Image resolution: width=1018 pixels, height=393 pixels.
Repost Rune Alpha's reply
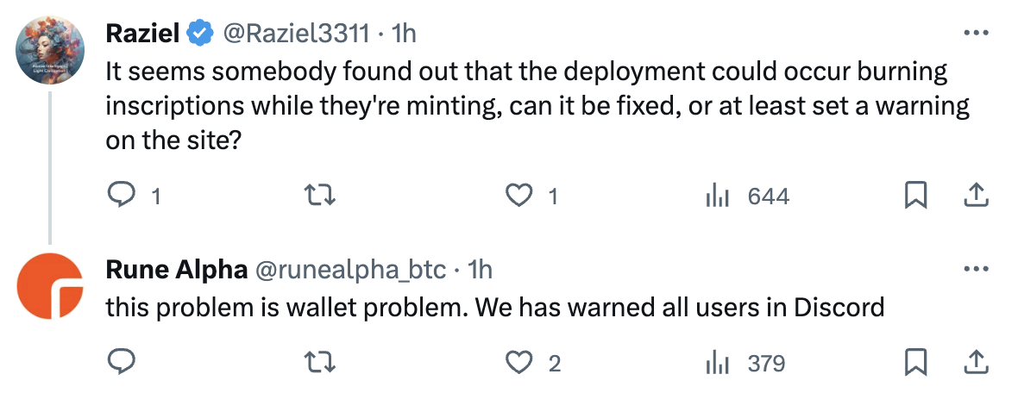(x=322, y=363)
